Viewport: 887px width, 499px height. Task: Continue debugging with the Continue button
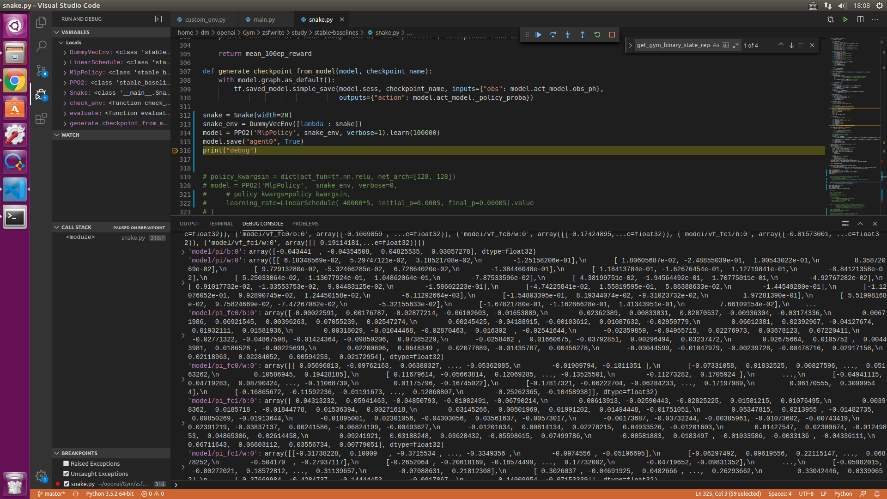point(538,35)
